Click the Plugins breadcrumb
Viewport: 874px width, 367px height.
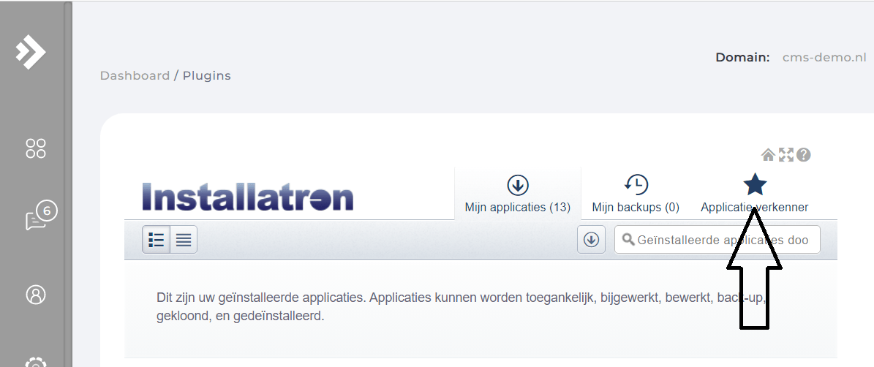(207, 76)
